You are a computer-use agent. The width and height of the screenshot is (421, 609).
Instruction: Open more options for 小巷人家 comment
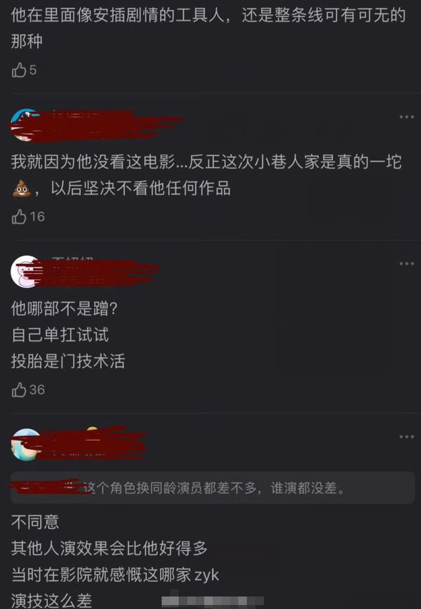click(407, 117)
